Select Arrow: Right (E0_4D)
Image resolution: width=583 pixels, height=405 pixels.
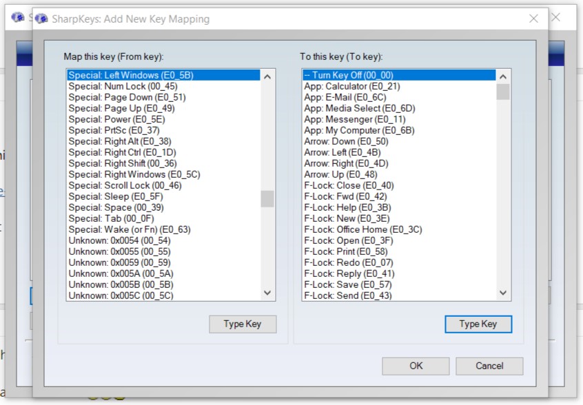[x=399, y=163]
